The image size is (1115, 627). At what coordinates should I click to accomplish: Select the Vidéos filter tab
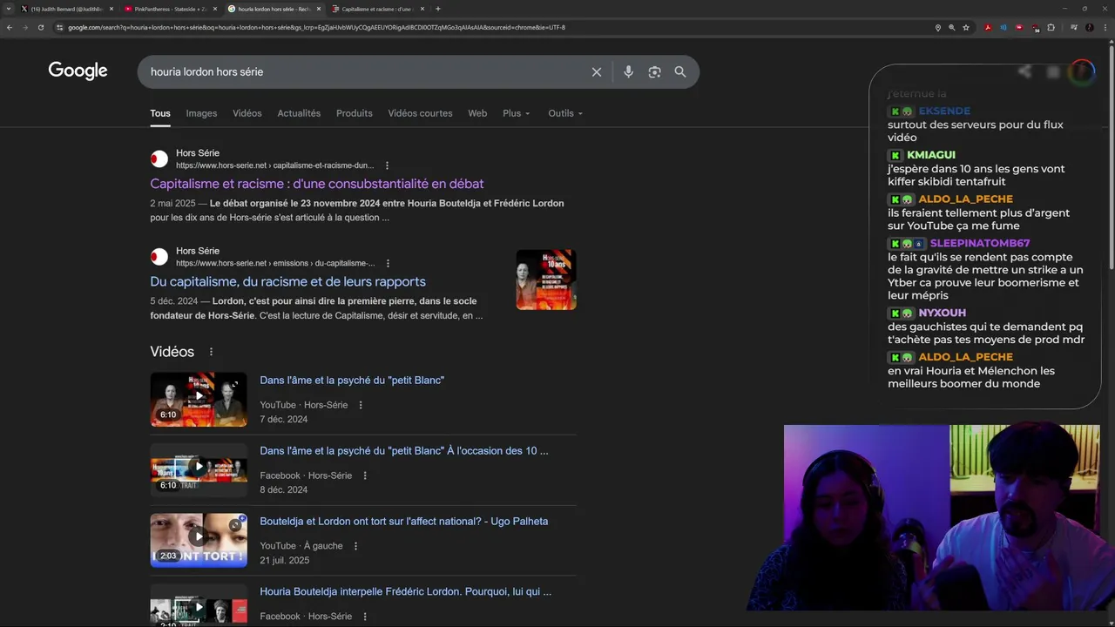(247, 113)
